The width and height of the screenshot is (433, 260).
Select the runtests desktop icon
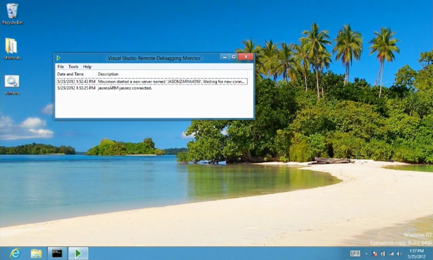tap(12, 85)
